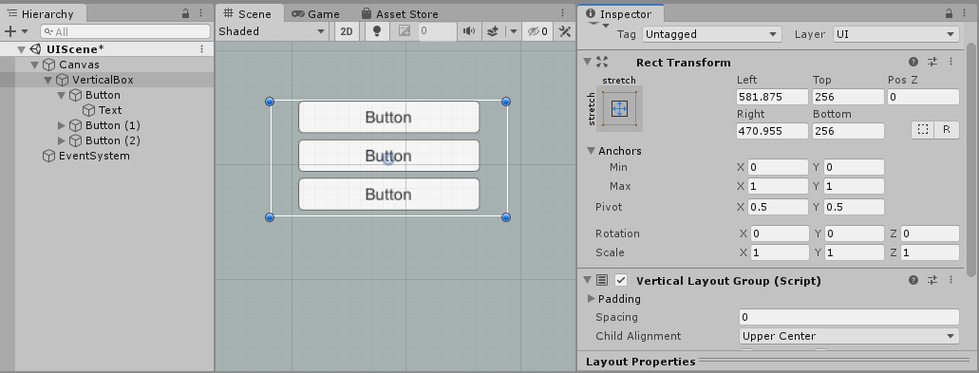Toggle Blueprint mode with the dashed-square button
Image resolution: width=979 pixels, height=373 pixels.
[923, 130]
